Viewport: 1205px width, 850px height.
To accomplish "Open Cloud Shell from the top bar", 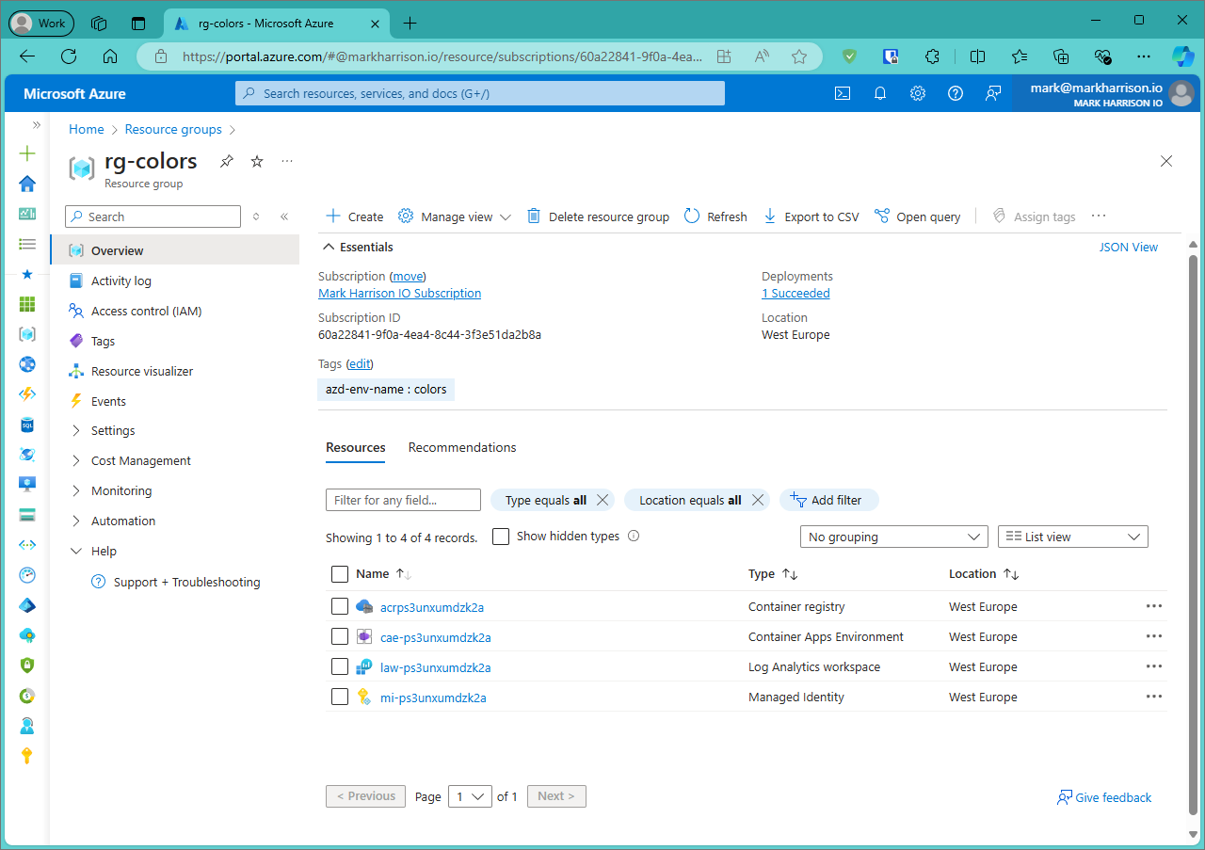I will tap(843, 93).
